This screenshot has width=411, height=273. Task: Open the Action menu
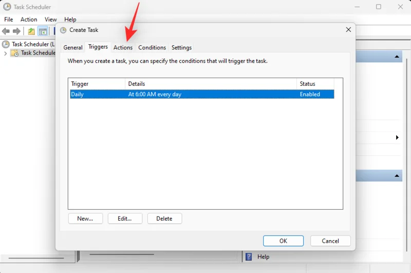(29, 20)
